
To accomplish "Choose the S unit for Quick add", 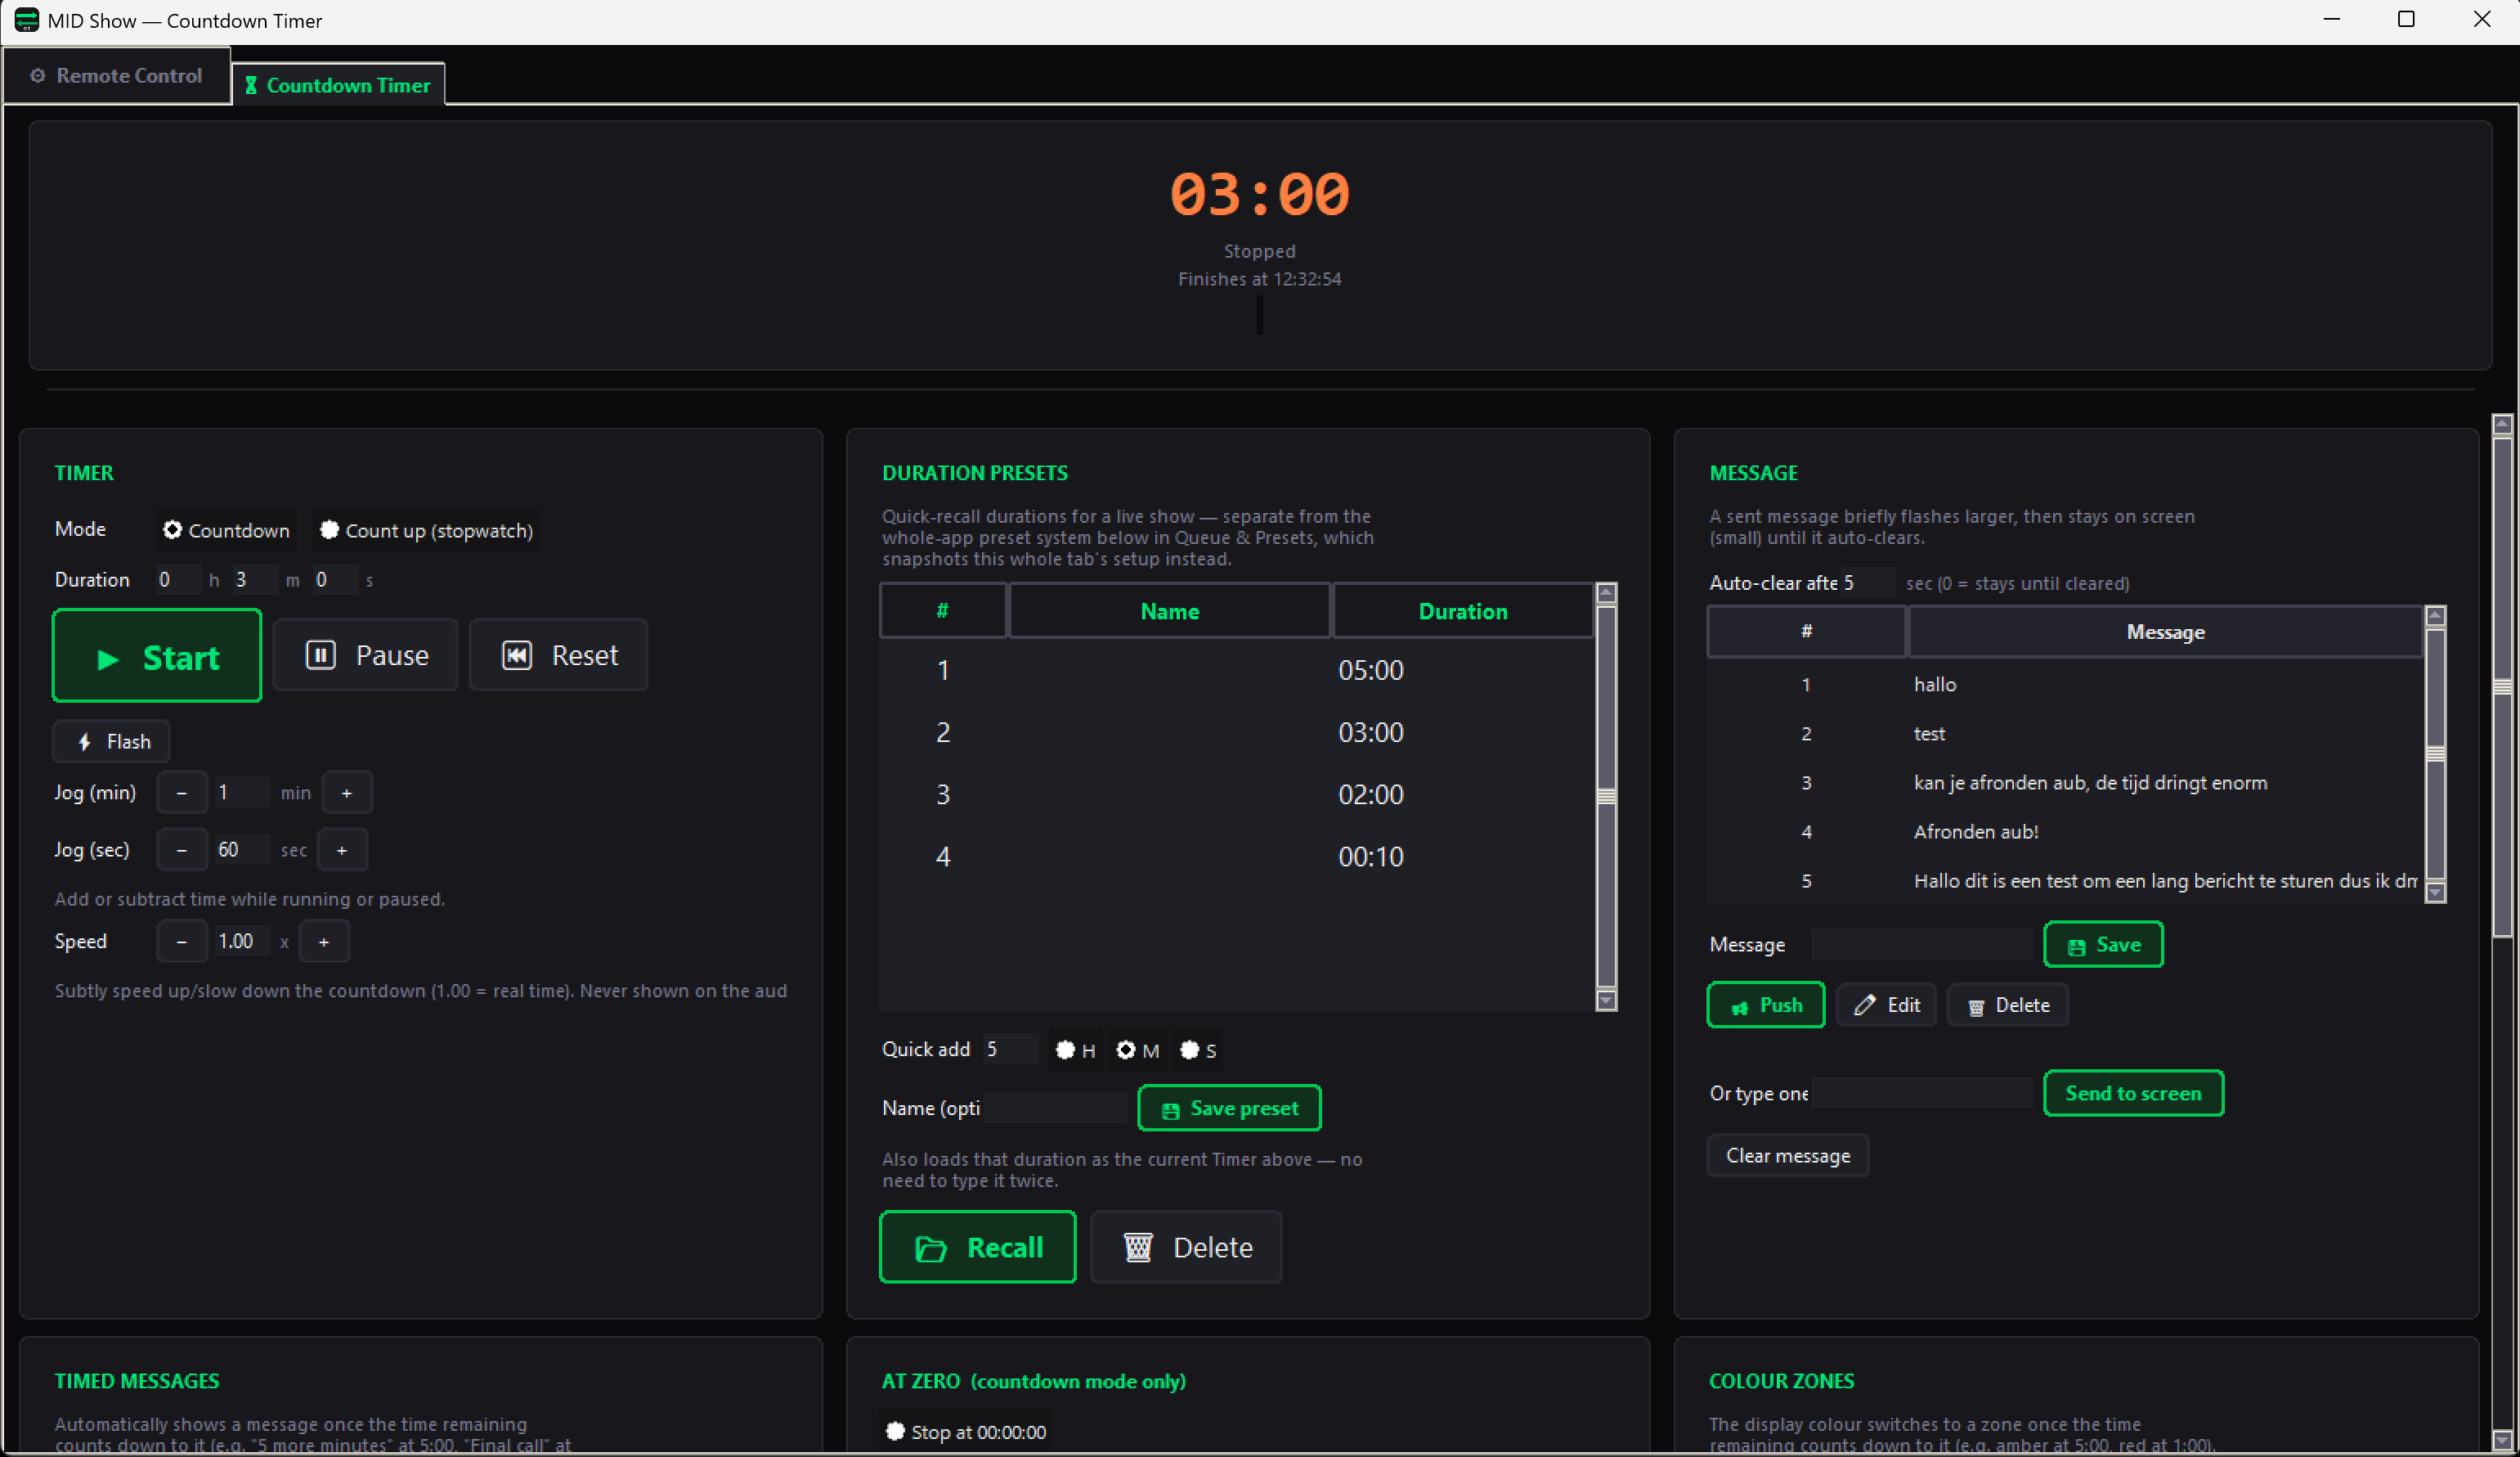I will tap(1198, 1050).
